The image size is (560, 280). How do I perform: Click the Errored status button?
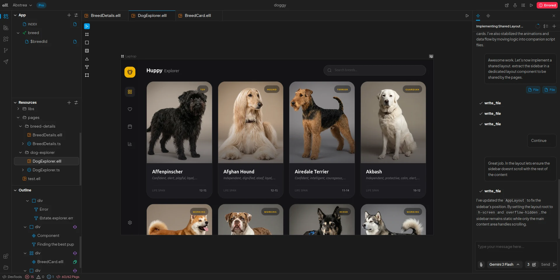(x=547, y=5)
